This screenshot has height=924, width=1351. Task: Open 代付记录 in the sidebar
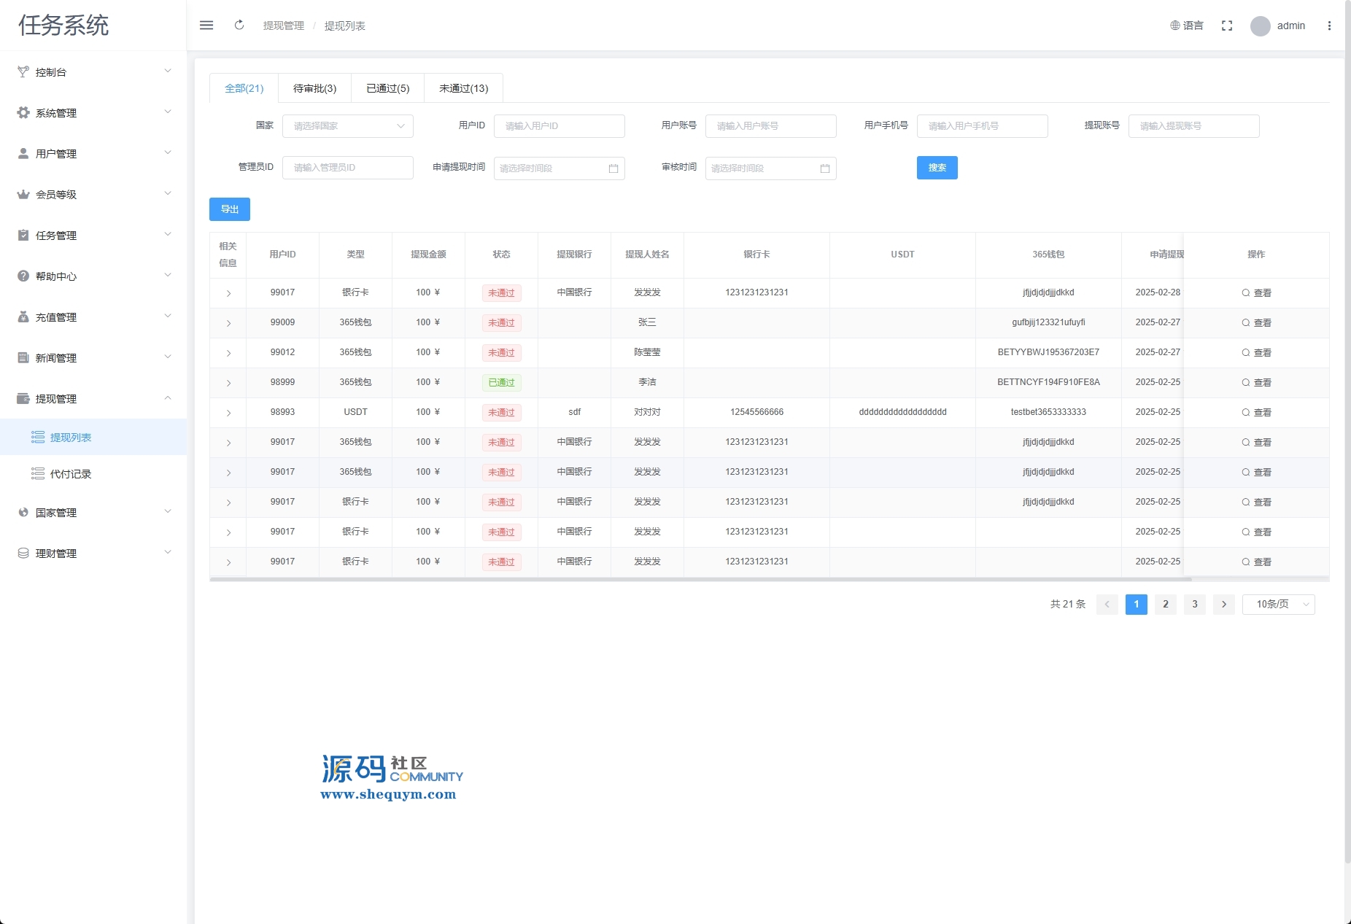pyautogui.click(x=71, y=474)
